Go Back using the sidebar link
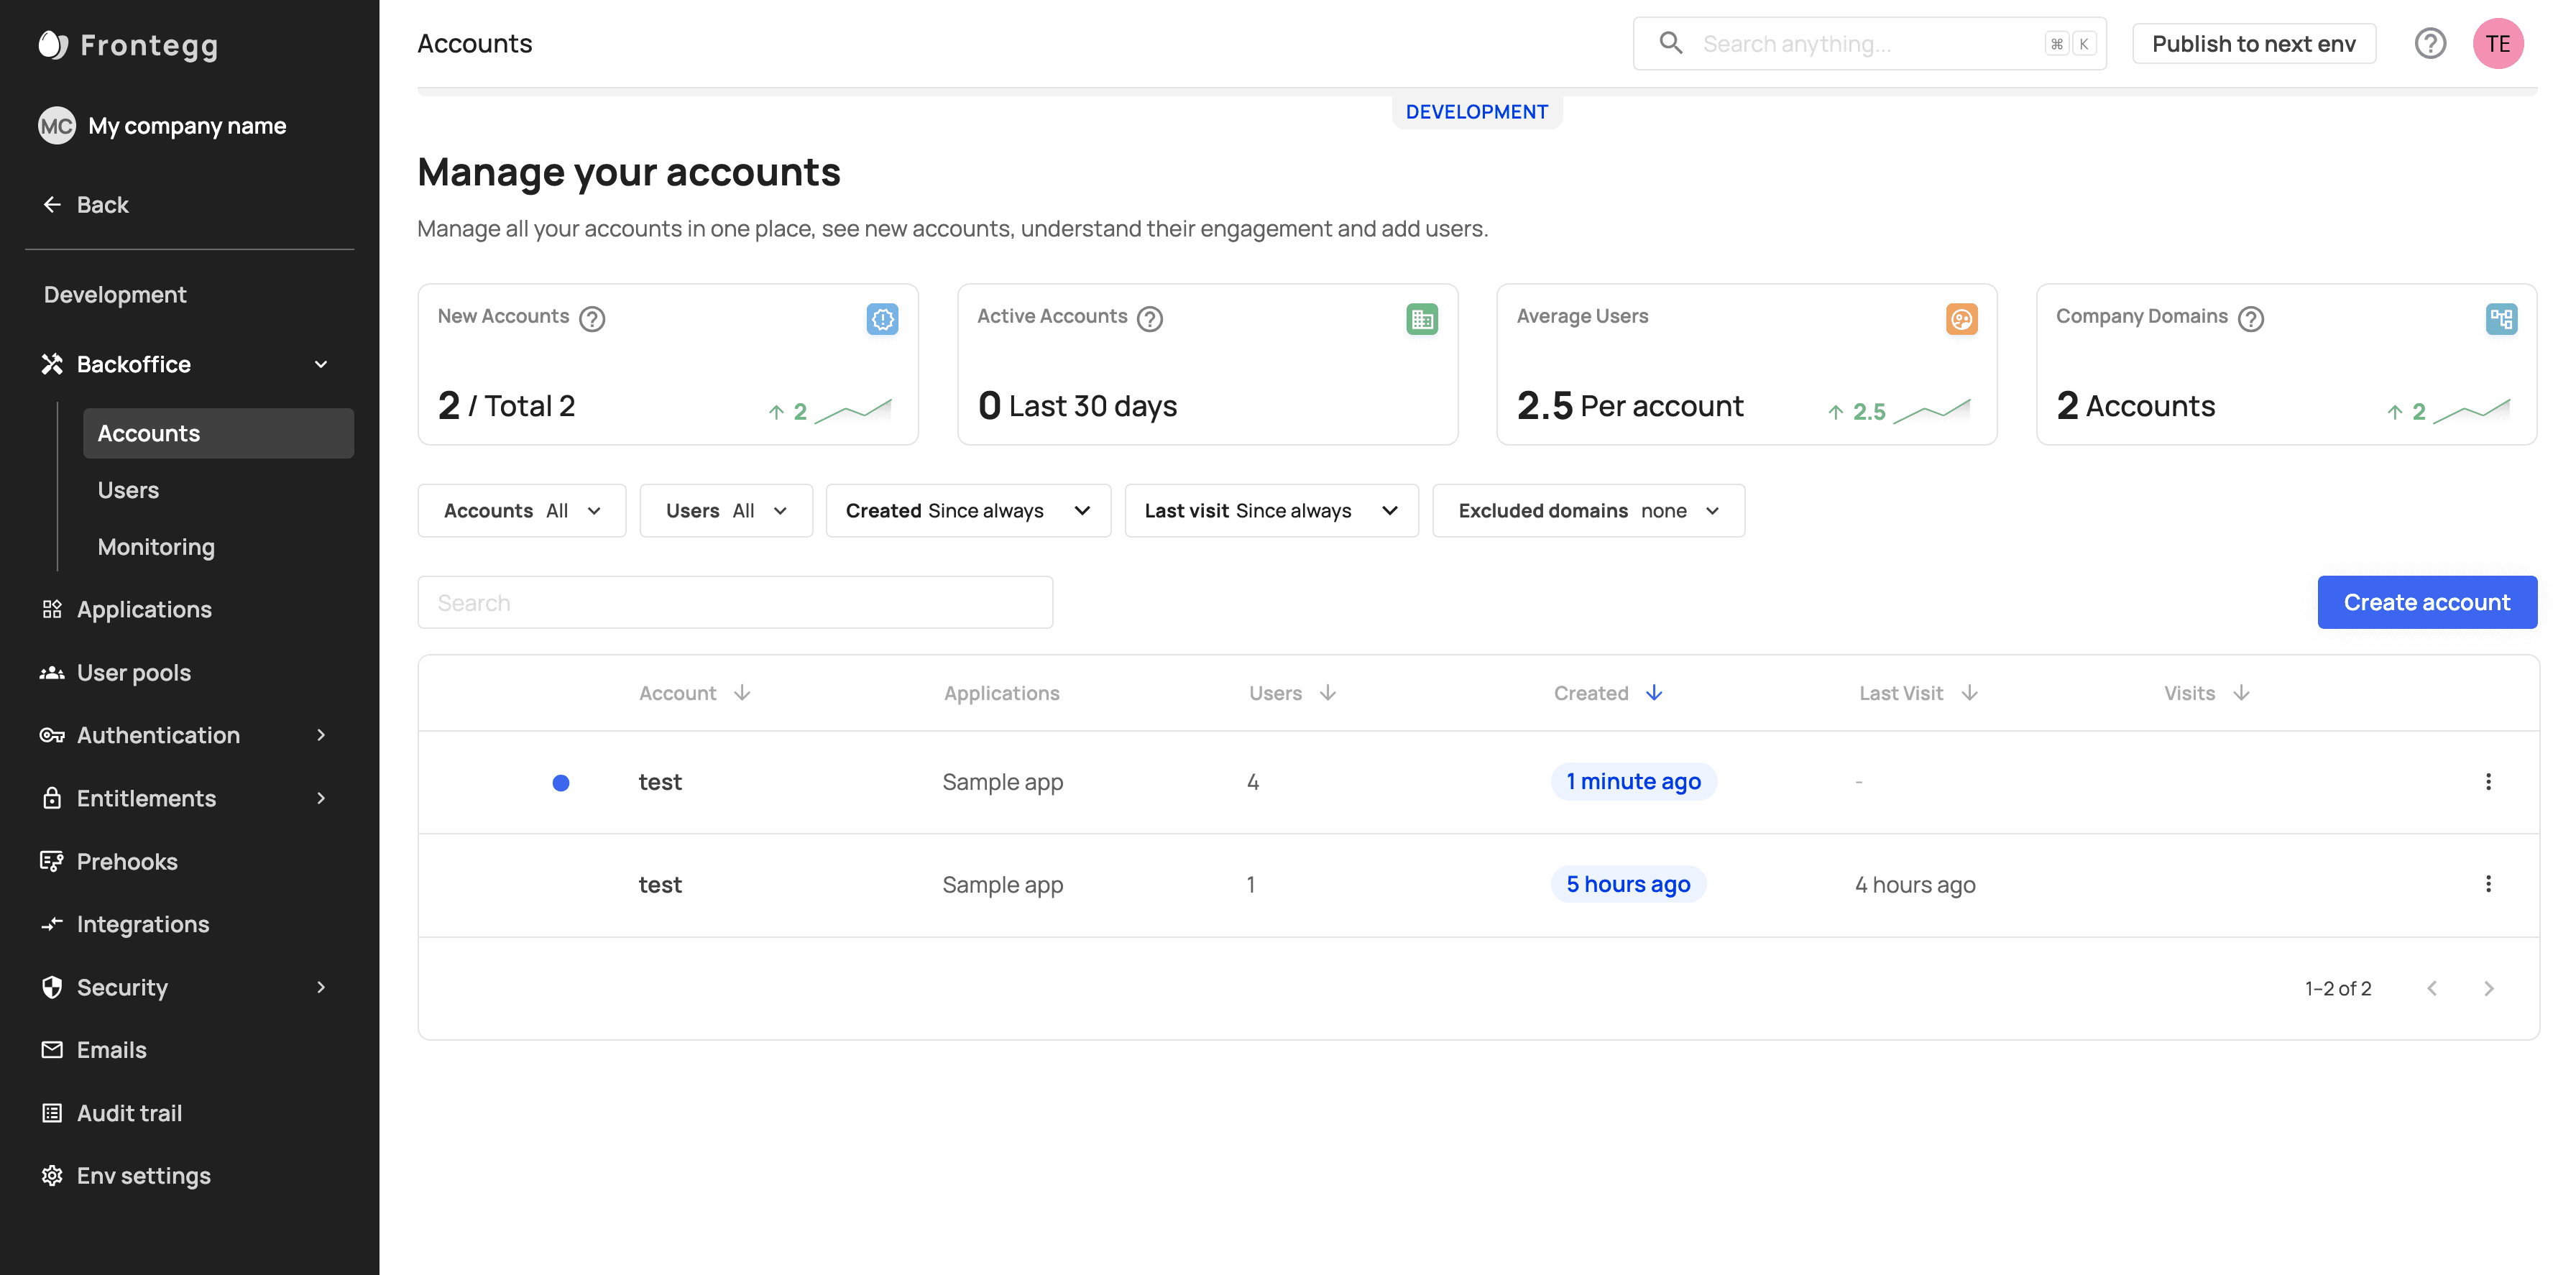The image size is (2576, 1275). click(x=86, y=205)
